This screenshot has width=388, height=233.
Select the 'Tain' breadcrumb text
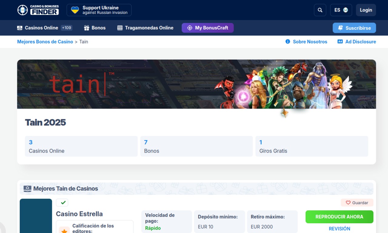tap(84, 42)
